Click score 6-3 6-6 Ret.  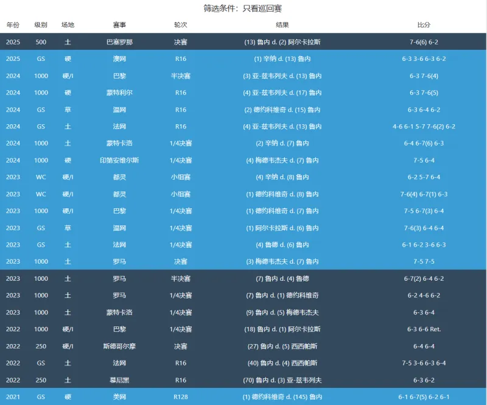click(424, 329)
